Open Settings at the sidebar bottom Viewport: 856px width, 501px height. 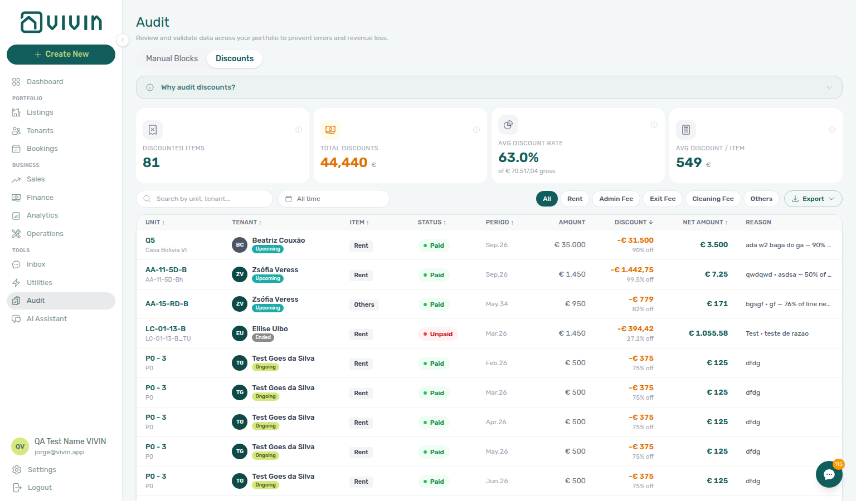coord(61,470)
